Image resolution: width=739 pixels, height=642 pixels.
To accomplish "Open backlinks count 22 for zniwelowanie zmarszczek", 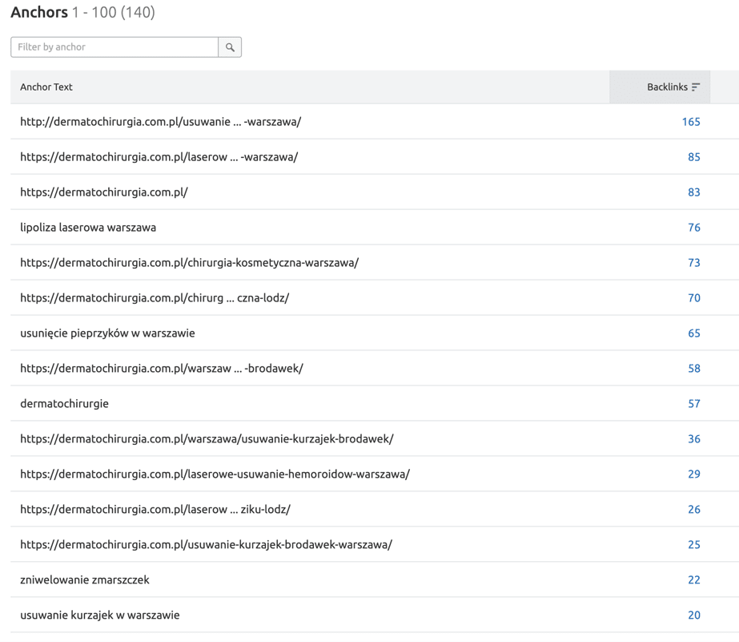I will coord(693,580).
